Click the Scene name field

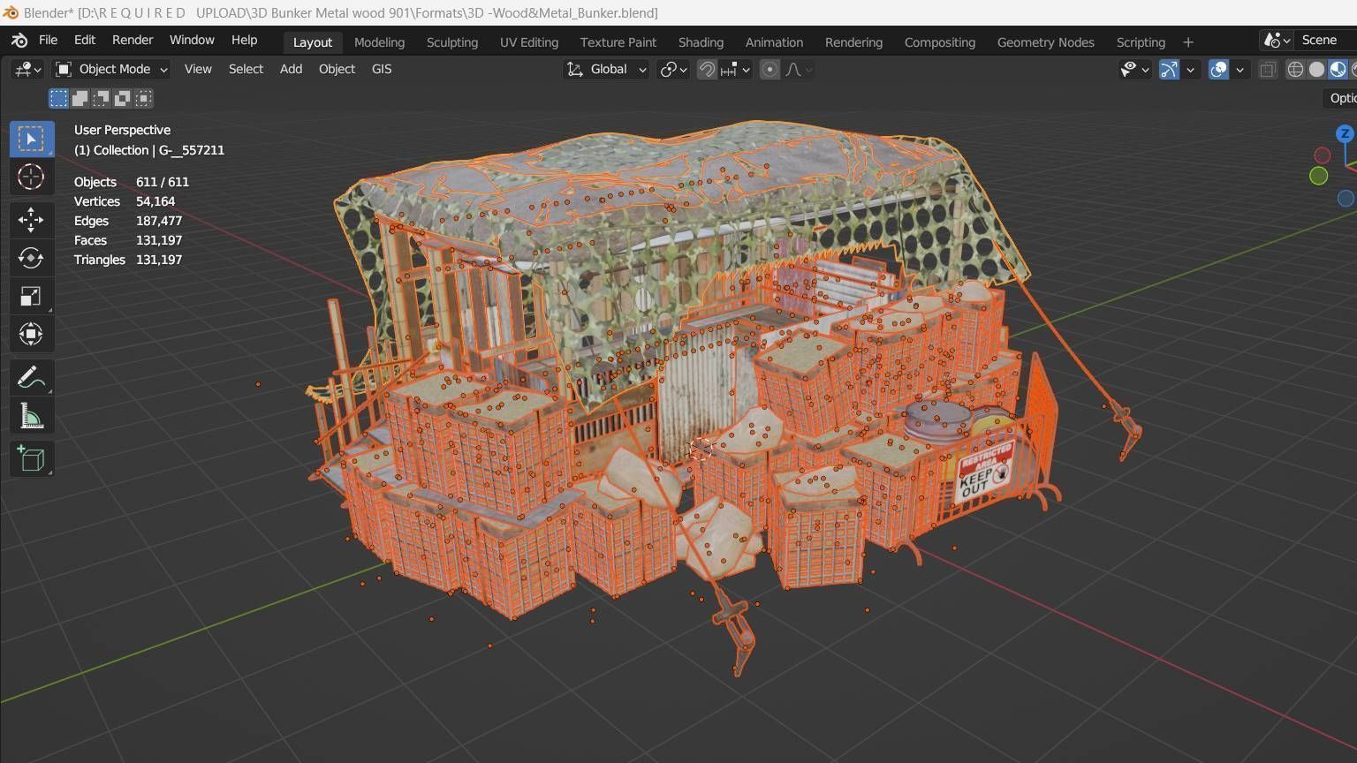click(x=1327, y=40)
